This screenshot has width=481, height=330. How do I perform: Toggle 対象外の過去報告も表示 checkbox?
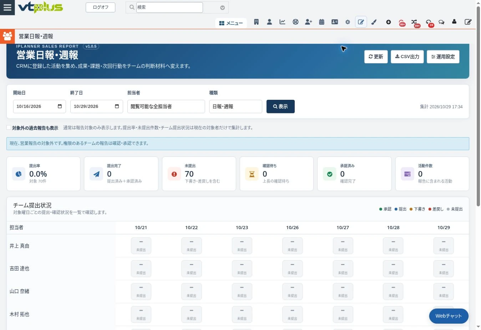pos(9,128)
